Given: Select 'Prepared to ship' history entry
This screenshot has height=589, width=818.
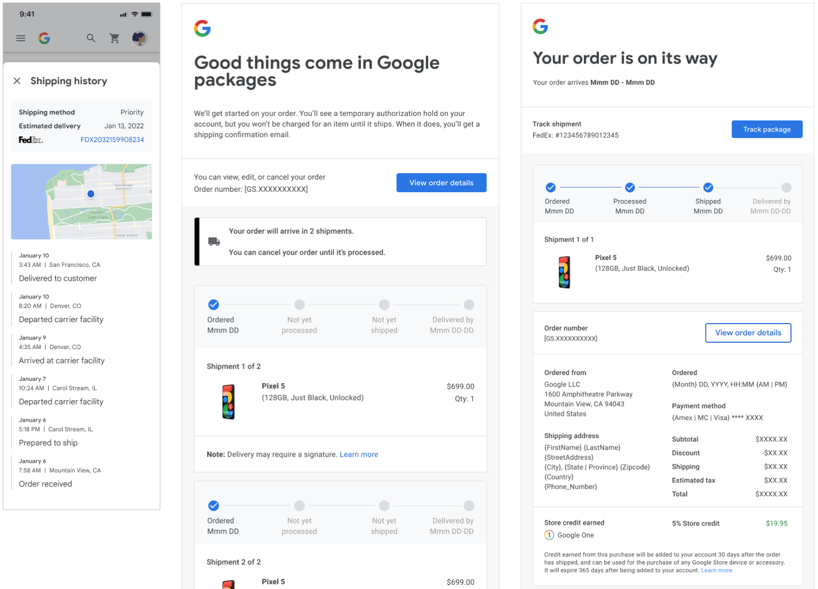Looking at the screenshot, I should pyautogui.click(x=82, y=433).
